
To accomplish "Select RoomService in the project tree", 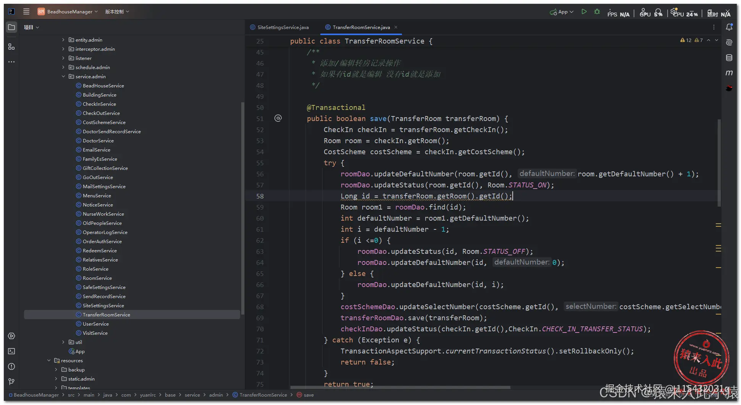I will click(x=94, y=278).
